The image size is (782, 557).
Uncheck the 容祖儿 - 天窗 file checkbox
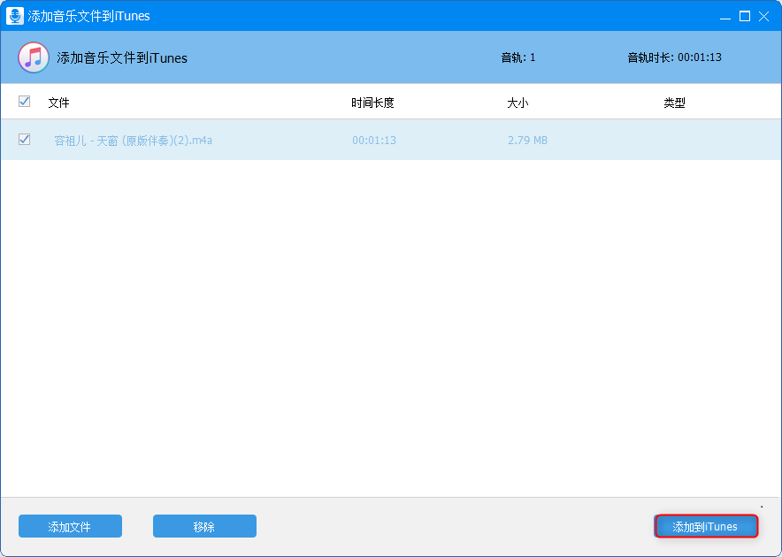click(x=24, y=140)
